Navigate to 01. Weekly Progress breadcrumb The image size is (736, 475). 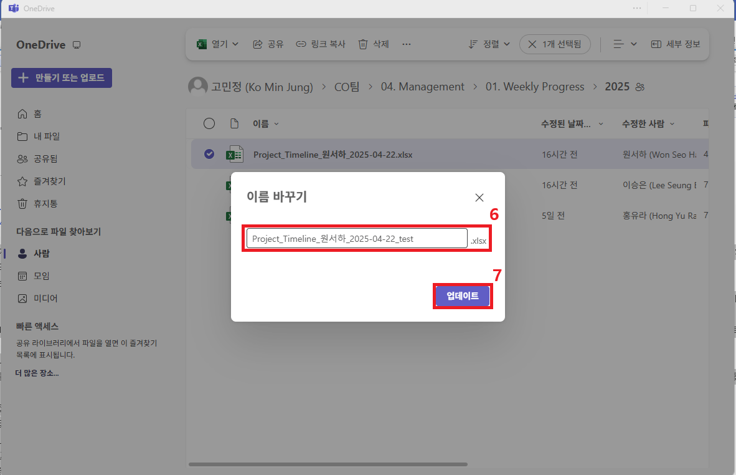pyautogui.click(x=535, y=87)
